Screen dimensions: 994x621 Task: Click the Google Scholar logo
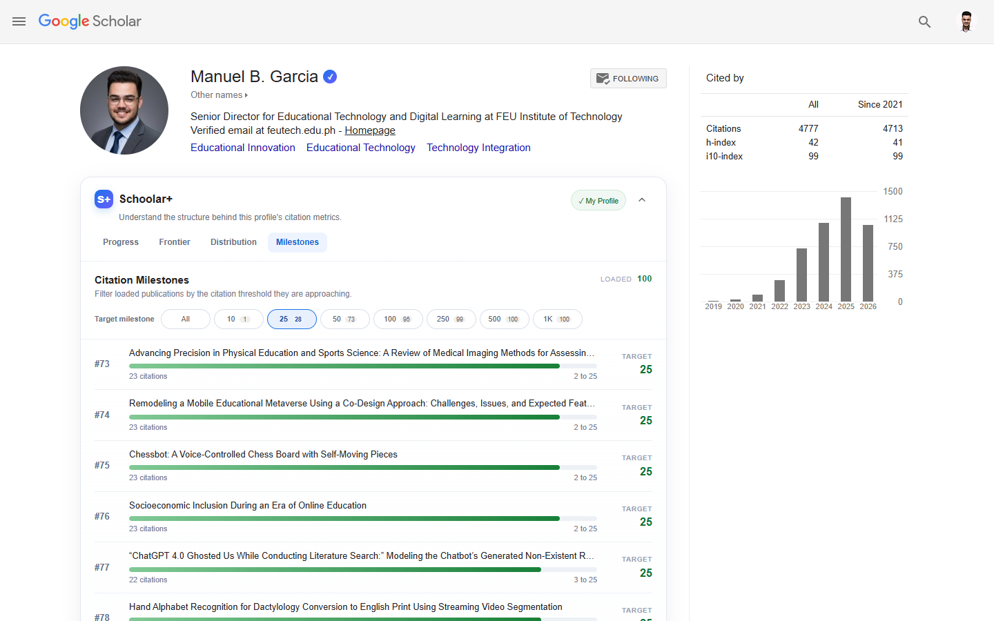point(90,21)
